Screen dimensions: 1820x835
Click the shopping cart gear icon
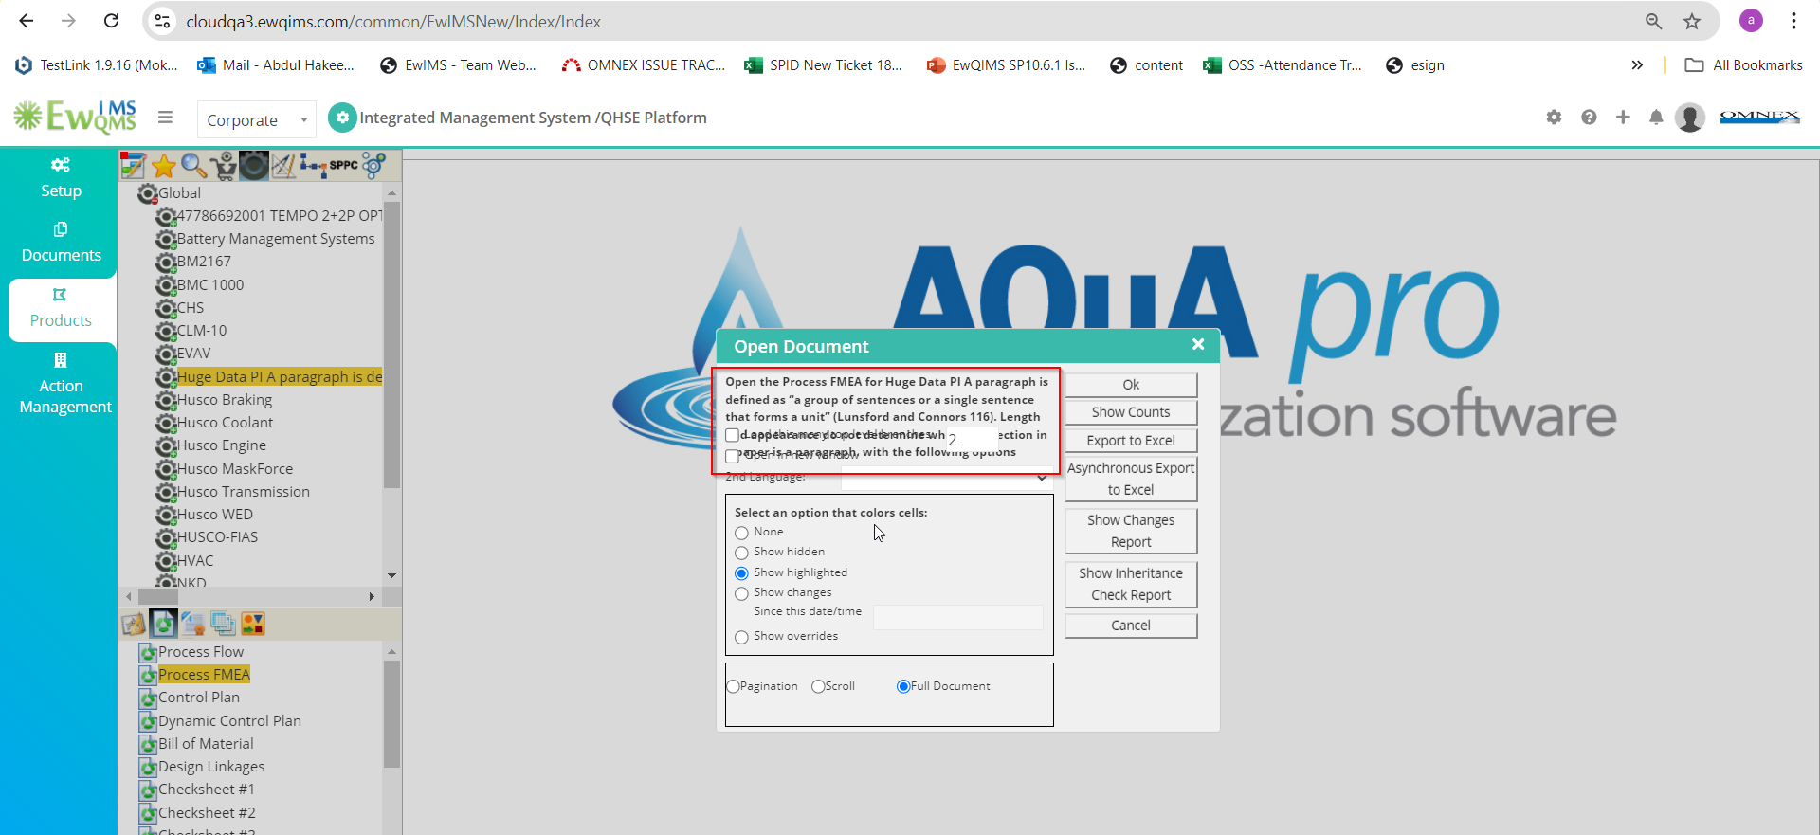[x=224, y=166]
